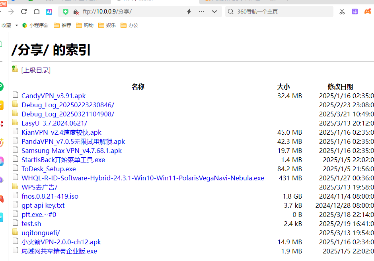Click the 修改日期 column header
Viewport: 374px width, 261px height.
click(x=340, y=87)
